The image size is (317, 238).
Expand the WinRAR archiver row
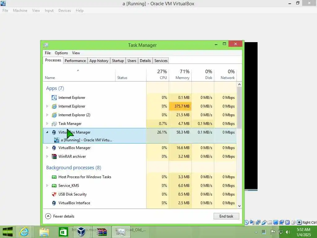[x=47, y=156]
